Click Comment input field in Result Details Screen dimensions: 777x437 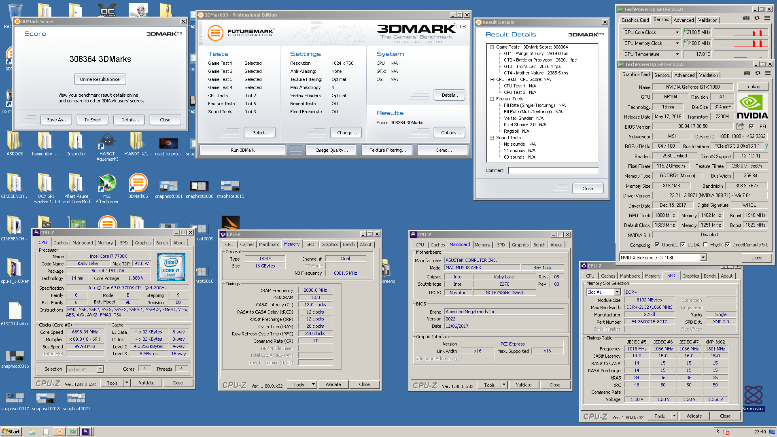pos(553,170)
